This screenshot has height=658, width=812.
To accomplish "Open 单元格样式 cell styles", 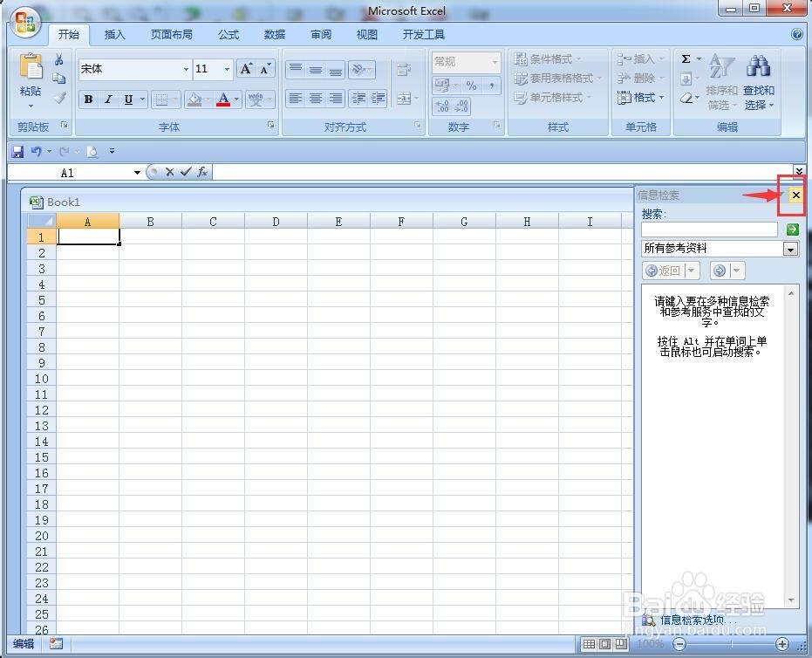I will pyautogui.click(x=552, y=98).
